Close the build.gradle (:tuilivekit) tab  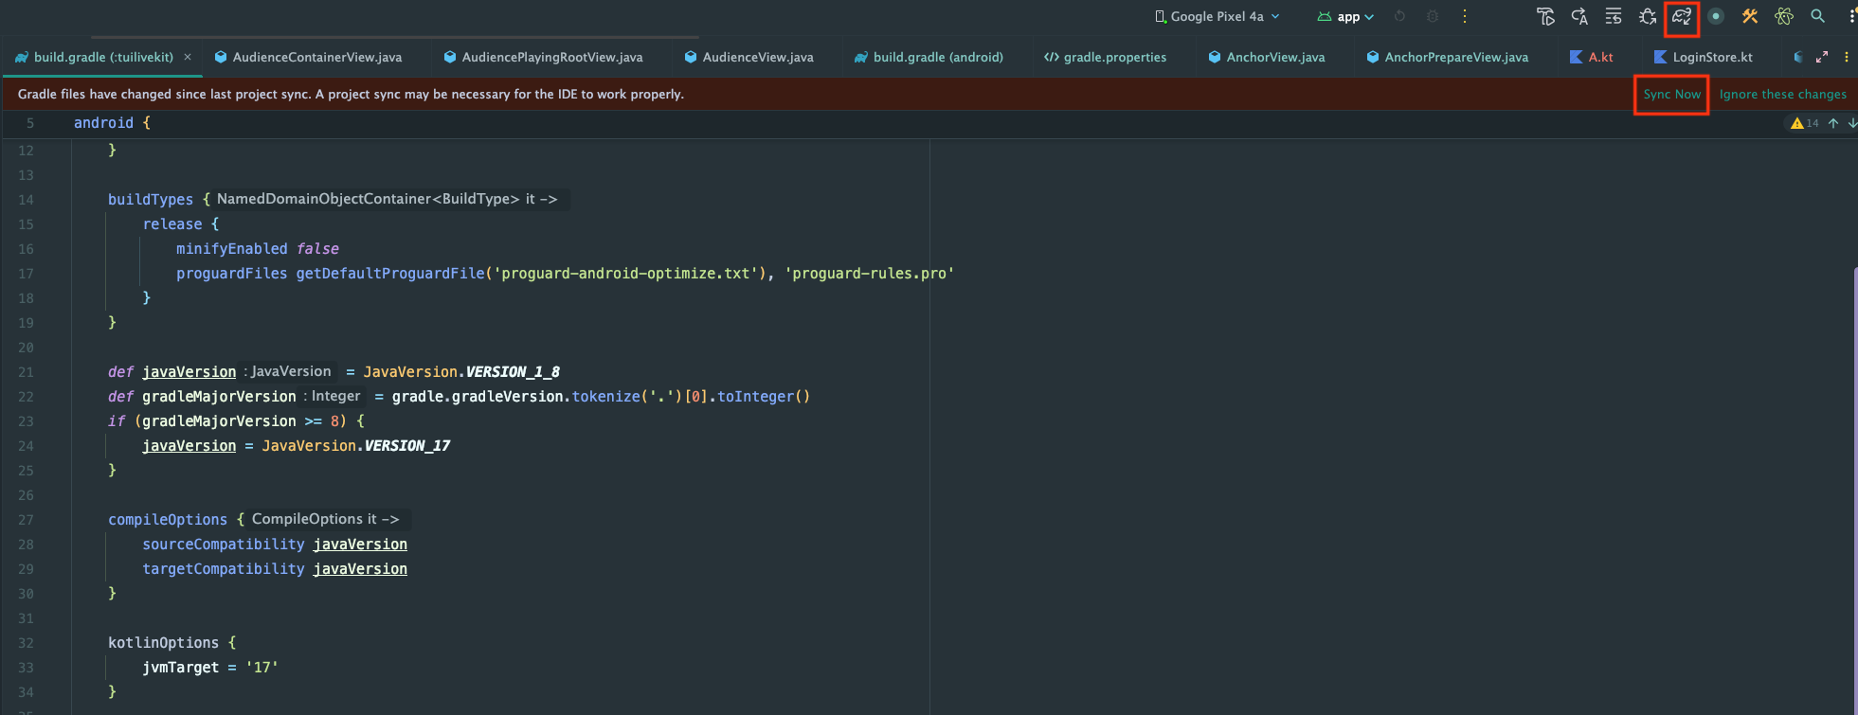pos(188,57)
